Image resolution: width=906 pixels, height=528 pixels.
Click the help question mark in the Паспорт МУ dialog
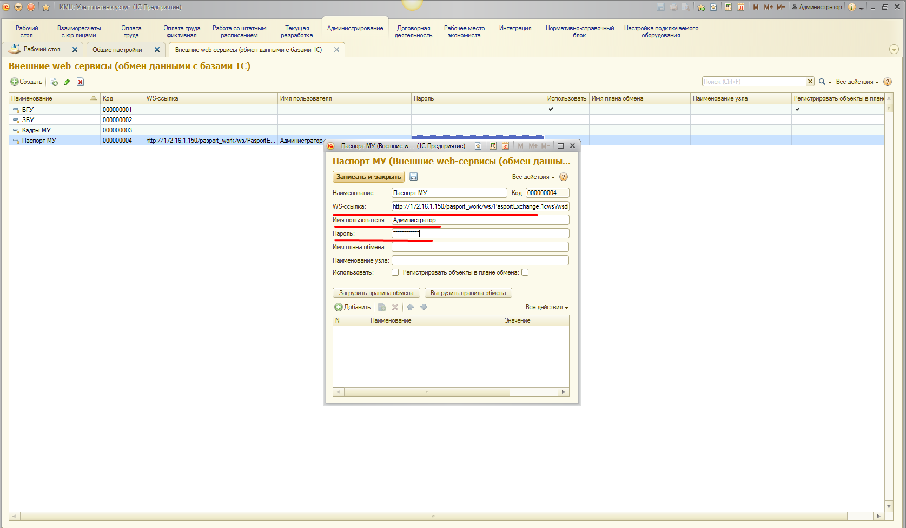point(564,177)
